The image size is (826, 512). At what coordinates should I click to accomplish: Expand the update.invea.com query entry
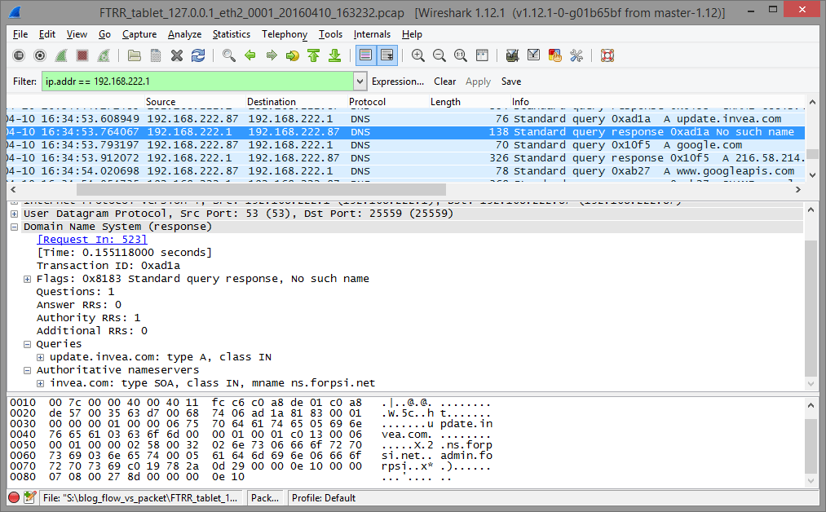(41, 357)
